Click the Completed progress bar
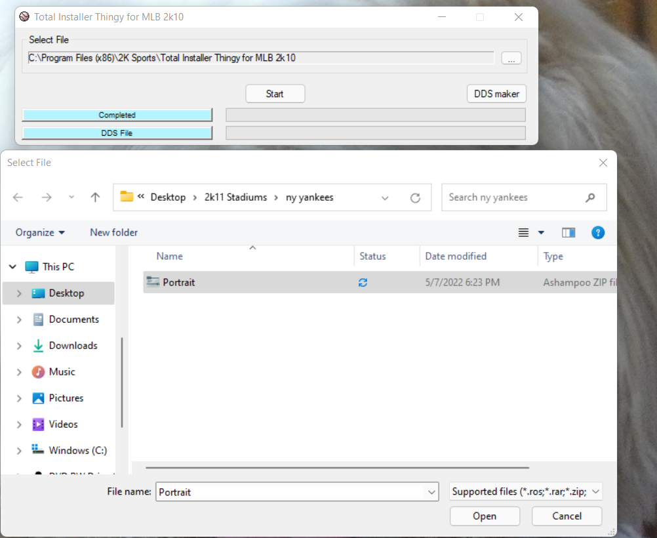 point(117,115)
